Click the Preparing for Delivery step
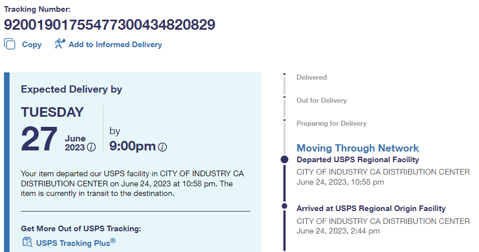The image size is (479, 252). pyautogui.click(x=331, y=123)
